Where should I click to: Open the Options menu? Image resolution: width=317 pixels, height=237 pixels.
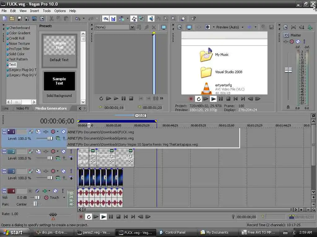pyautogui.click(x=60, y=11)
